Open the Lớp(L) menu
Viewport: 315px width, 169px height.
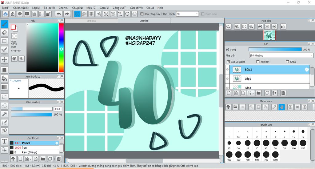point(36,8)
